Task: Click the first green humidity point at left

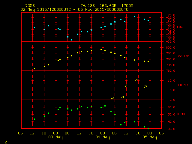Action: [x=34, y=119]
